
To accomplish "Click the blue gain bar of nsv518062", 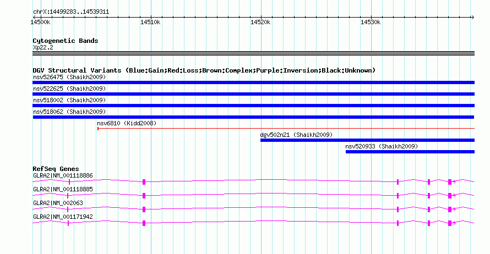I will click(253, 117).
